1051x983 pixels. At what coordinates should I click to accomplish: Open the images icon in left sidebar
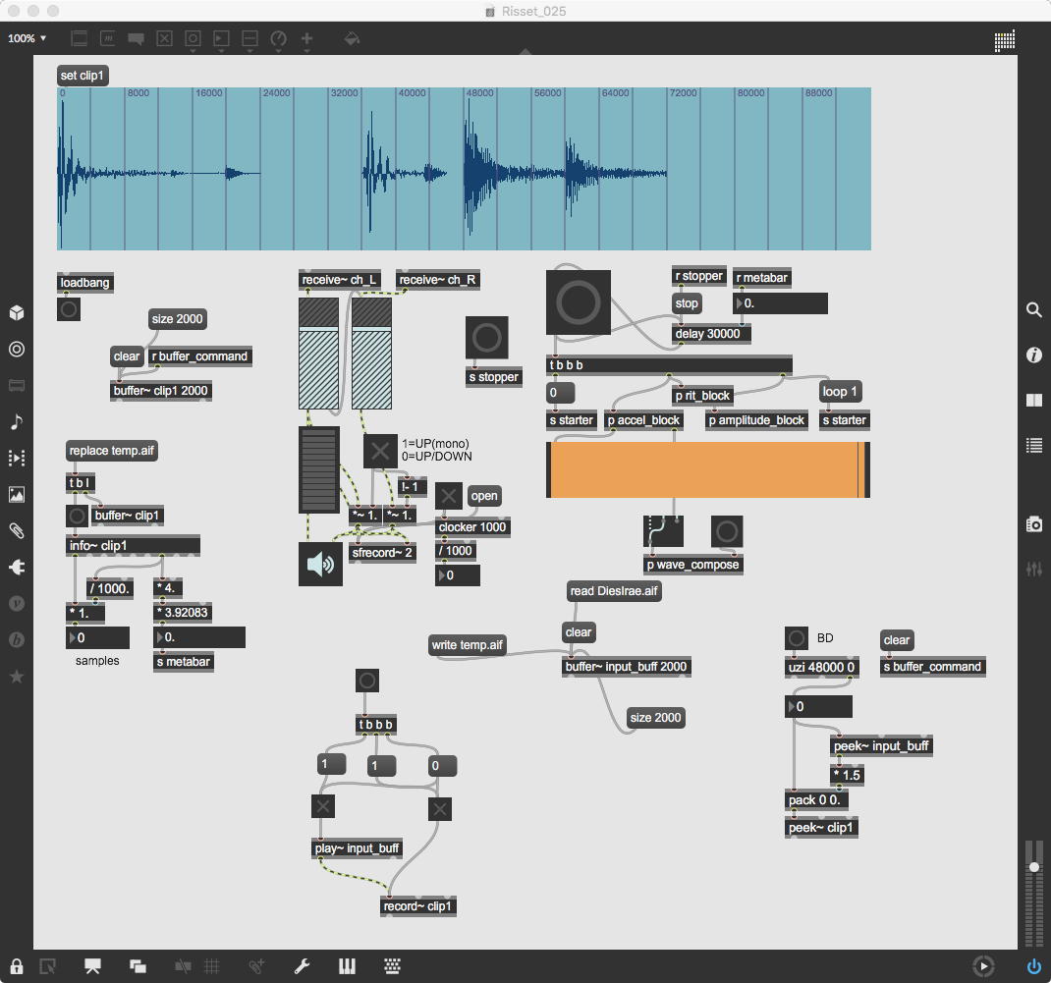pyautogui.click(x=17, y=495)
